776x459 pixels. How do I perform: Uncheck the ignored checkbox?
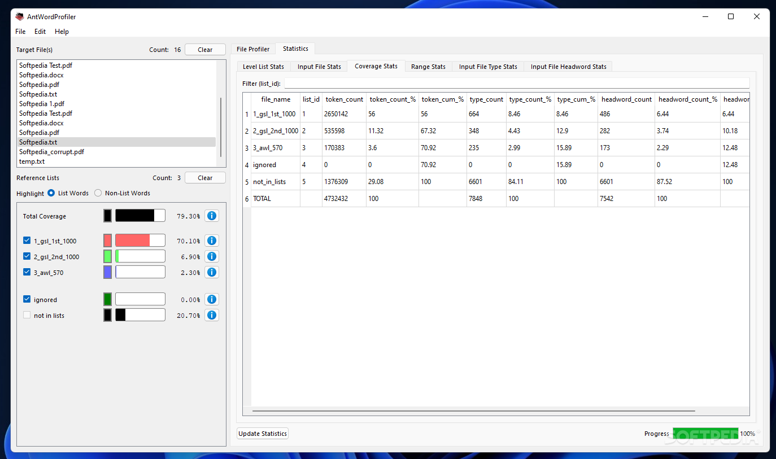tap(27, 299)
